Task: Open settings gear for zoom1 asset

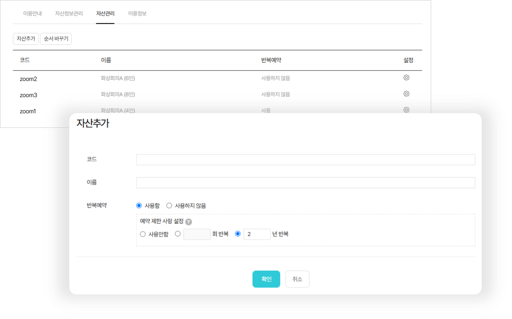Action: click(406, 110)
